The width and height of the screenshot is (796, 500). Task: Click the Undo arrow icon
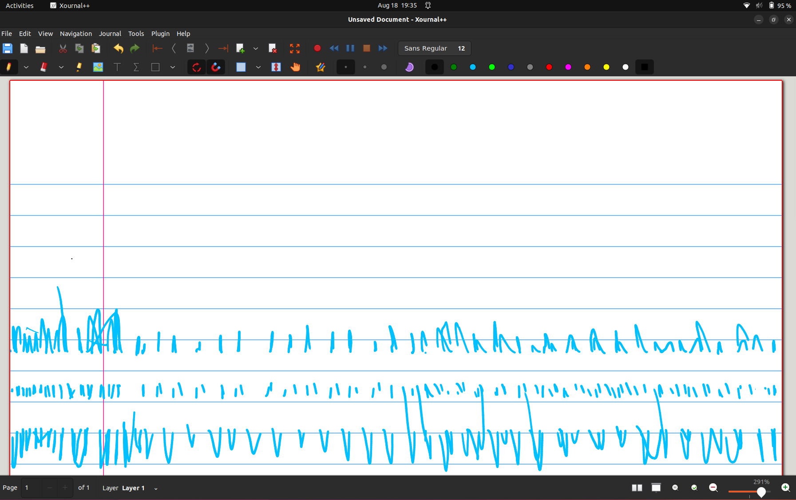118,48
